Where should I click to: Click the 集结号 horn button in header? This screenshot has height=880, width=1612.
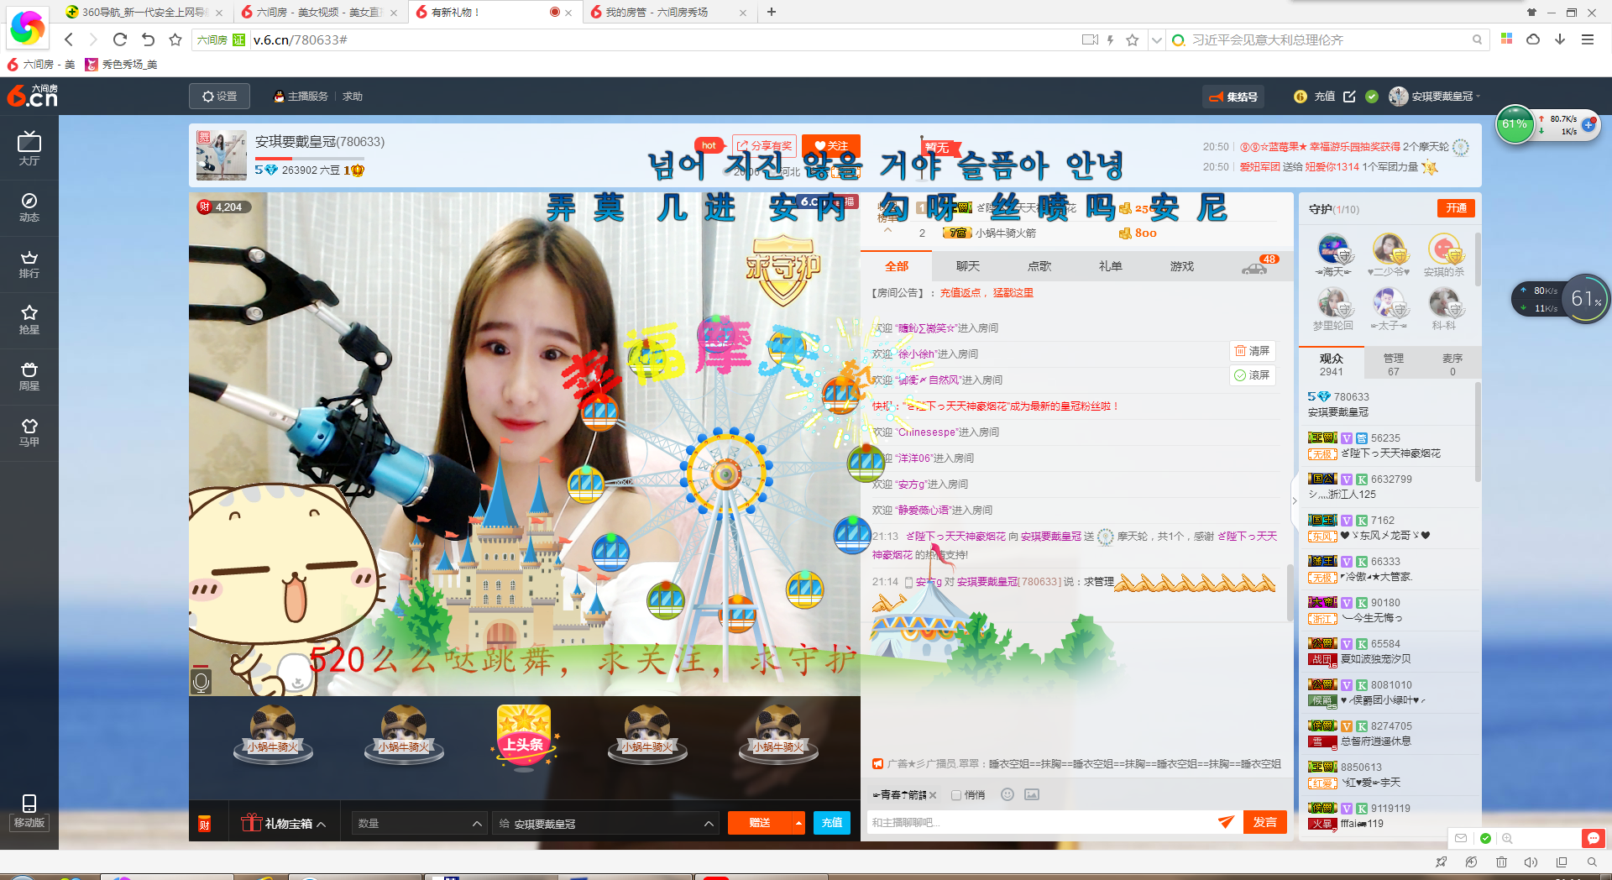[1233, 97]
